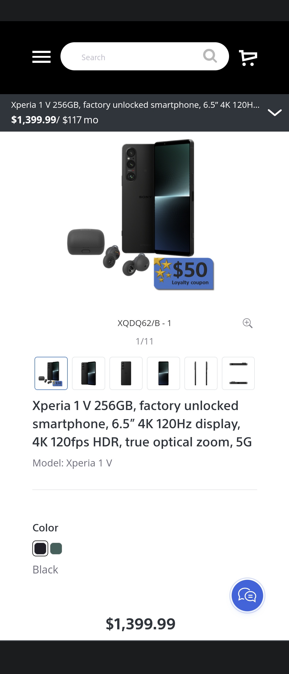Image resolution: width=289 pixels, height=674 pixels.
Task: Select the Black color swatch
Action: click(40, 548)
